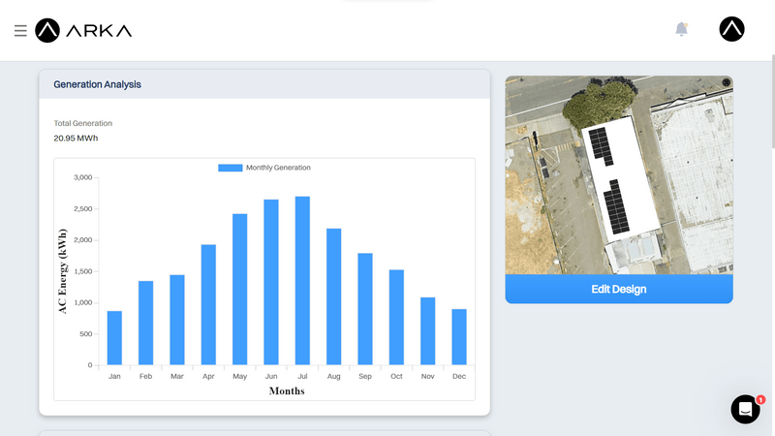Open the user profile avatar
Screen dimensions: 775x436
coord(731,29)
